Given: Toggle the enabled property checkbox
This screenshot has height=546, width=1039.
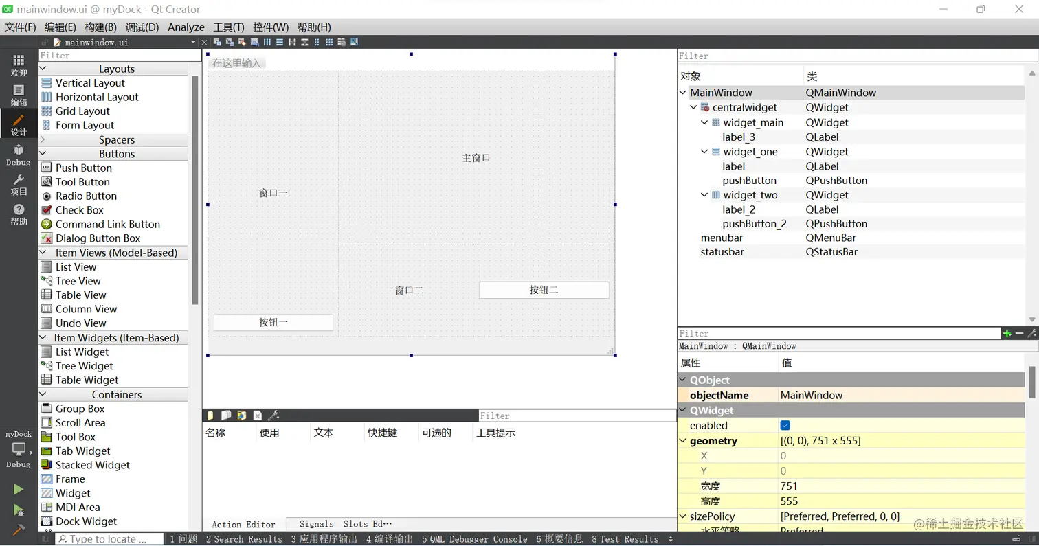Looking at the screenshot, I should pos(785,426).
